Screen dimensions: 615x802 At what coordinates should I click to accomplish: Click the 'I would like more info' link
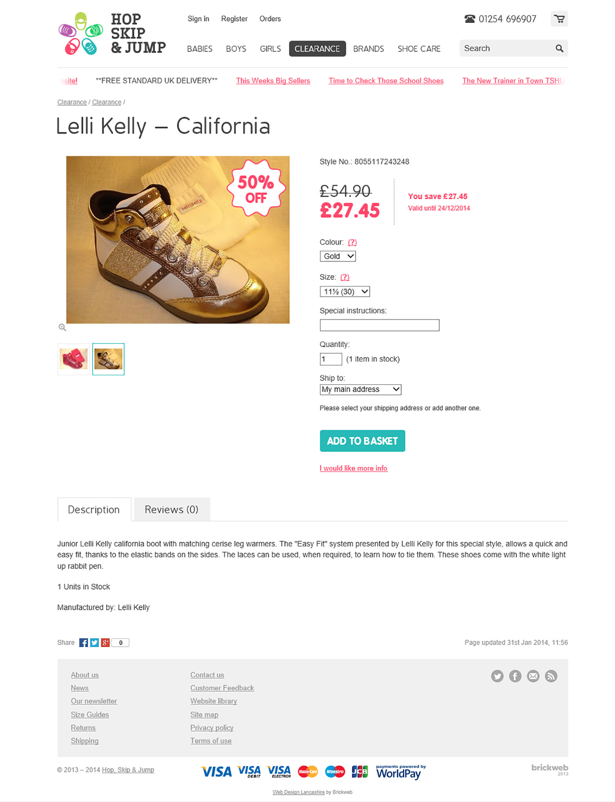coord(354,468)
